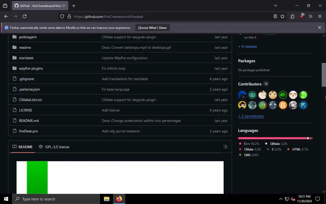Open the README.md file

[x=29, y=121]
